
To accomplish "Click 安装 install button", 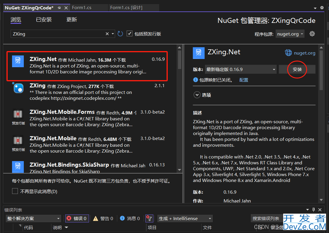I will [x=297, y=69].
